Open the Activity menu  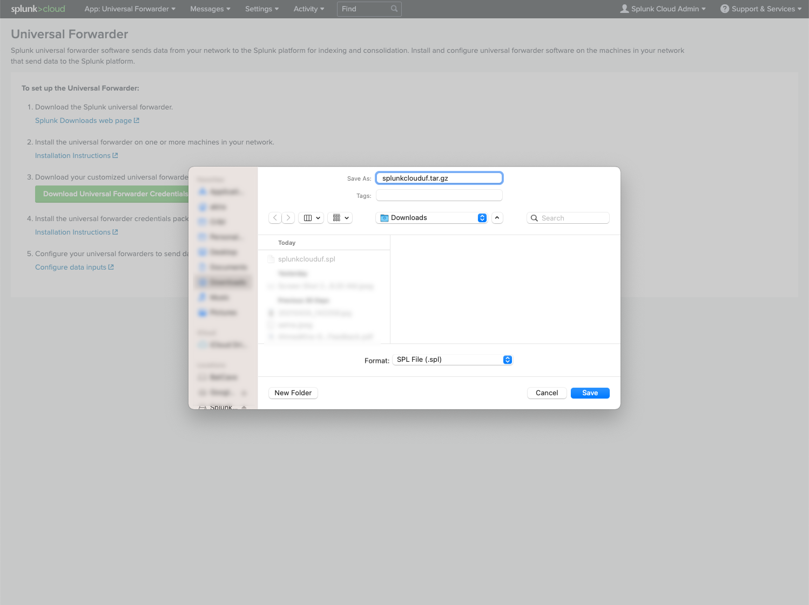point(308,9)
